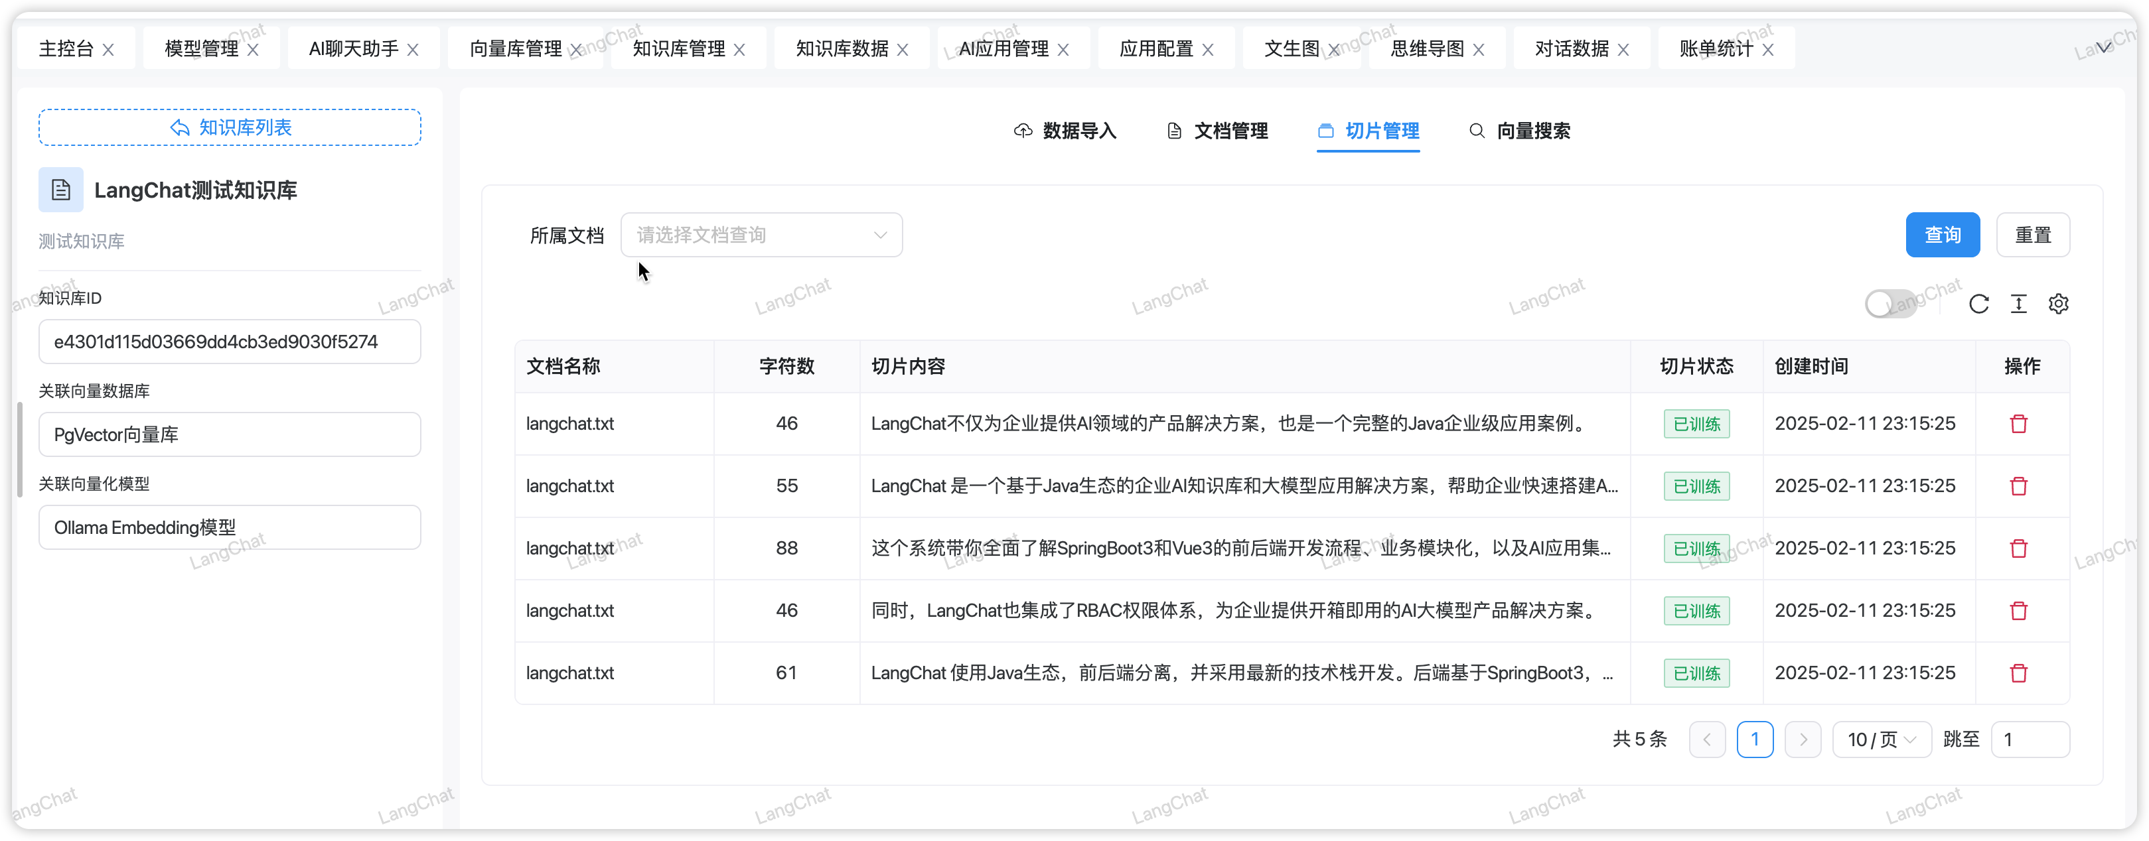This screenshot has height=841, width=2149.
Task: Click the knowledge base document icon
Action: click(61, 190)
